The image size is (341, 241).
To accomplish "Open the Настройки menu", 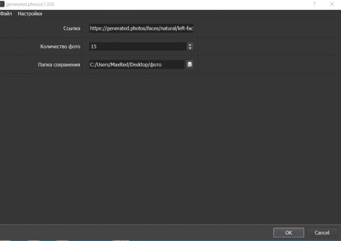I will (x=30, y=14).
